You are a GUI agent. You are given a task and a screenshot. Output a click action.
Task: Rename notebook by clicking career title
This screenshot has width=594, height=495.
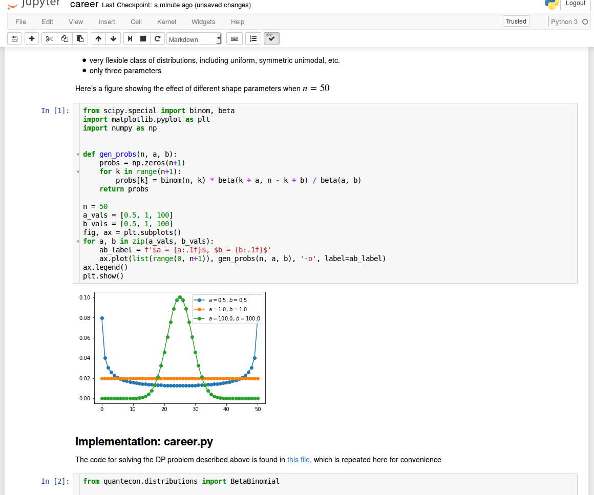click(84, 5)
